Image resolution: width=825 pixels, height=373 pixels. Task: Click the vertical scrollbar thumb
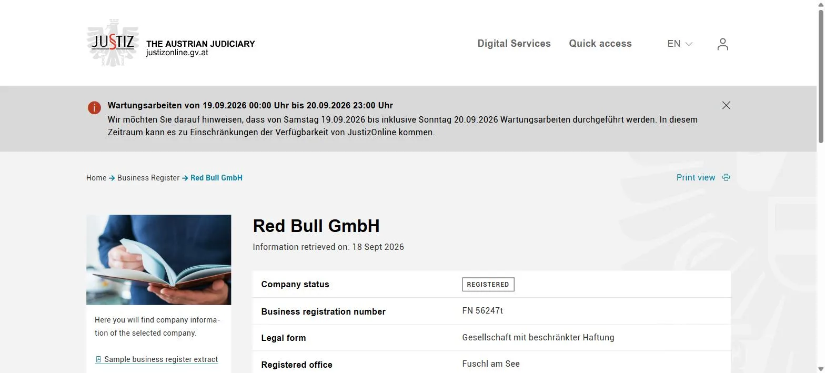(x=820, y=76)
